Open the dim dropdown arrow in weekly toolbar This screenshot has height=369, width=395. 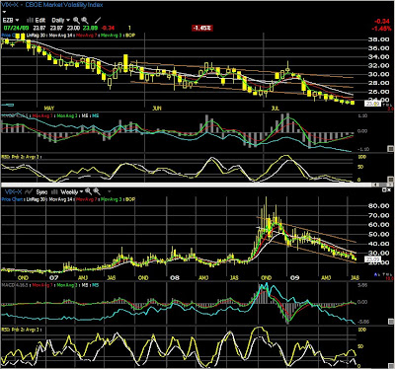coord(110,191)
